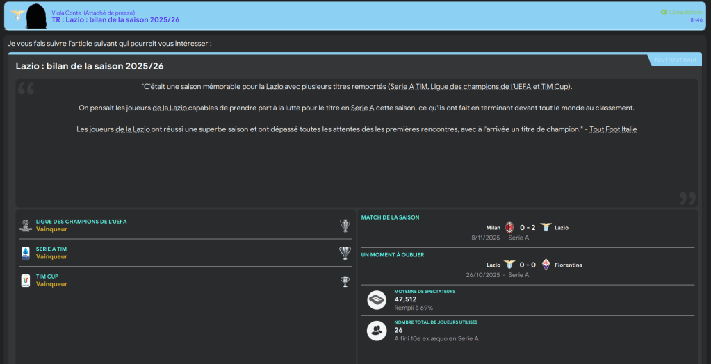The image size is (711, 364).
Task: Click the Tout Foot Italie source link in the quote
Action: click(613, 129)
